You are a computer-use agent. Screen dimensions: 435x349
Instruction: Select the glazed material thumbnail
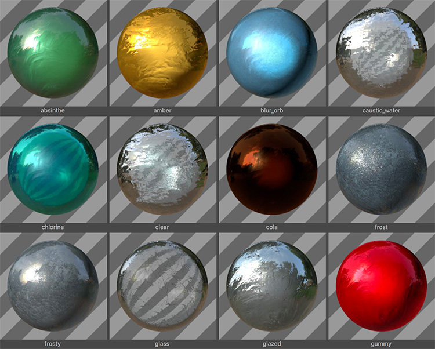(272, 286)
